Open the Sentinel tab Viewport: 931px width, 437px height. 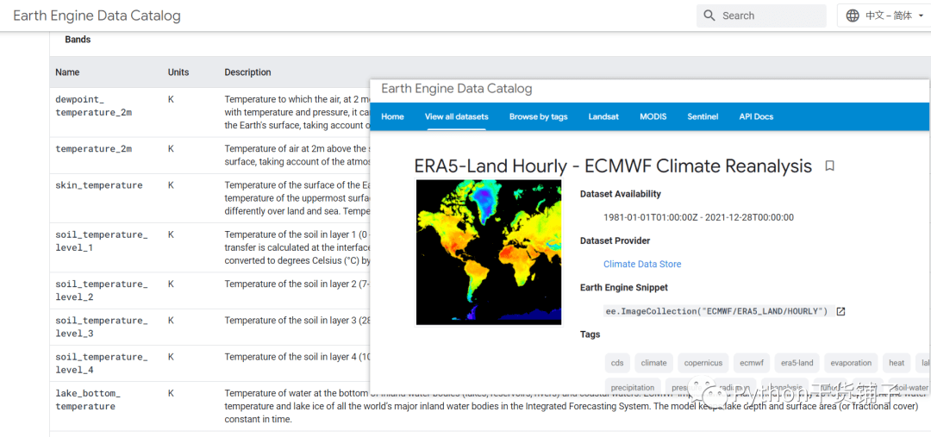pyautogui.click(x=703, y=116)
